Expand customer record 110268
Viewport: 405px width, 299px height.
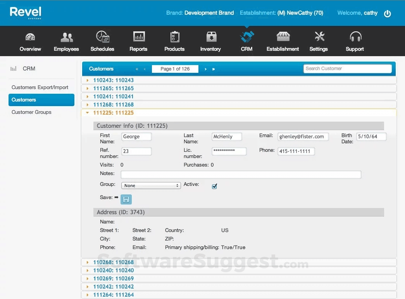[x=113, y=262]
